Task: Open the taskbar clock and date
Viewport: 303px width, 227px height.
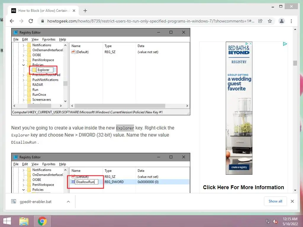Action: point(290,221)
